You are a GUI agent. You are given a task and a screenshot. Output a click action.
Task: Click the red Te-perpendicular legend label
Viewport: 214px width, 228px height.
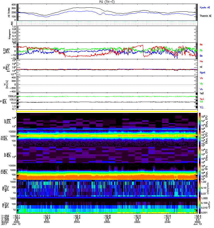202,99
